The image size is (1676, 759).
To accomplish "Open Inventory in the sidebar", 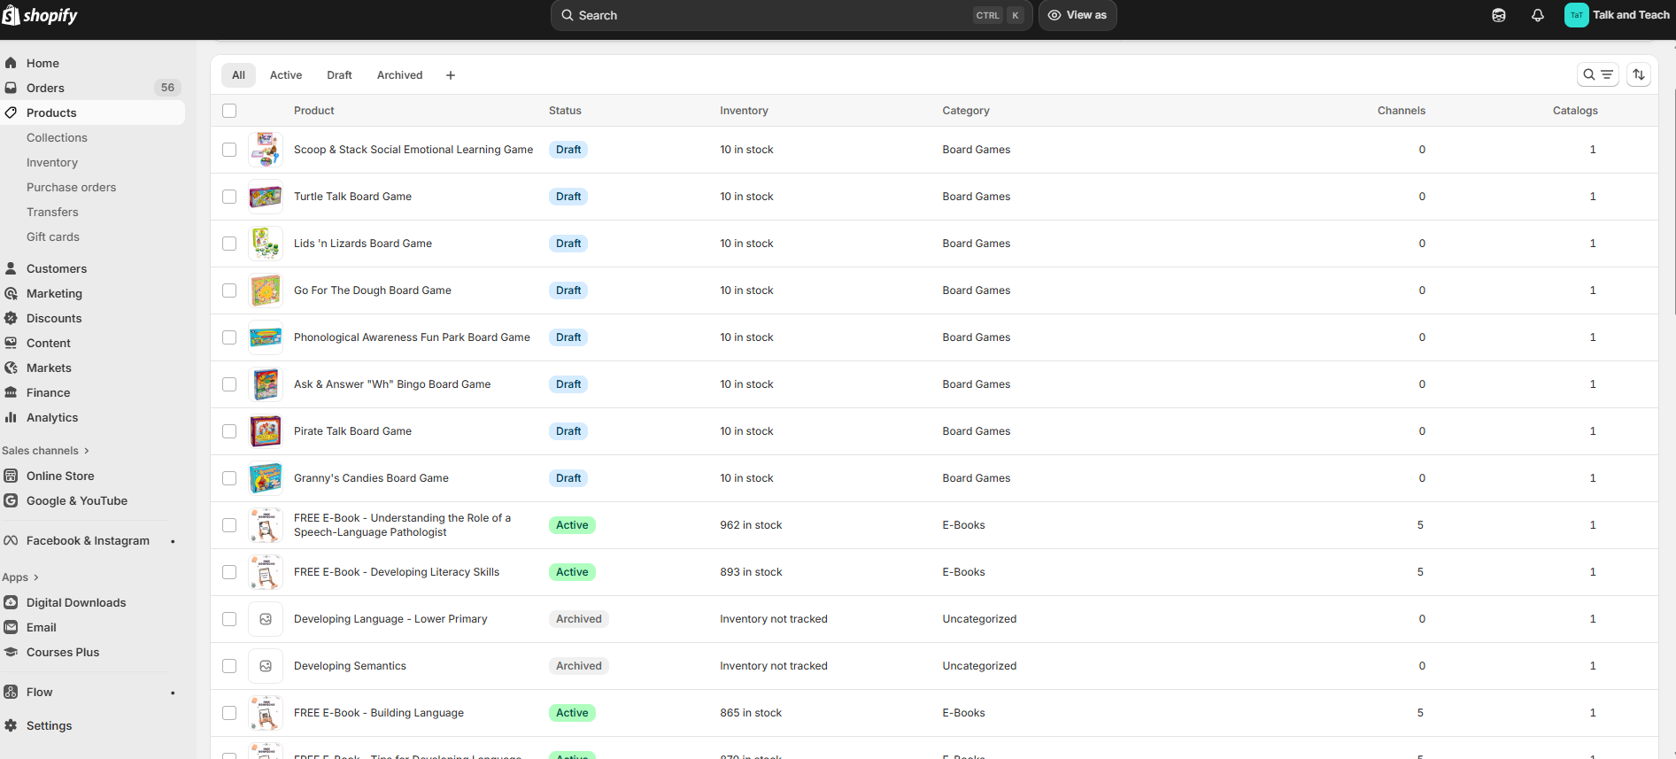I will (52, 162).
